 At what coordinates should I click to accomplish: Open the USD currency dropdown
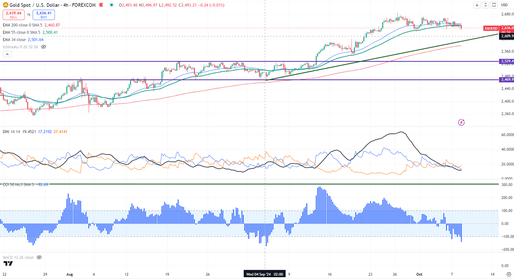point(504,5)
